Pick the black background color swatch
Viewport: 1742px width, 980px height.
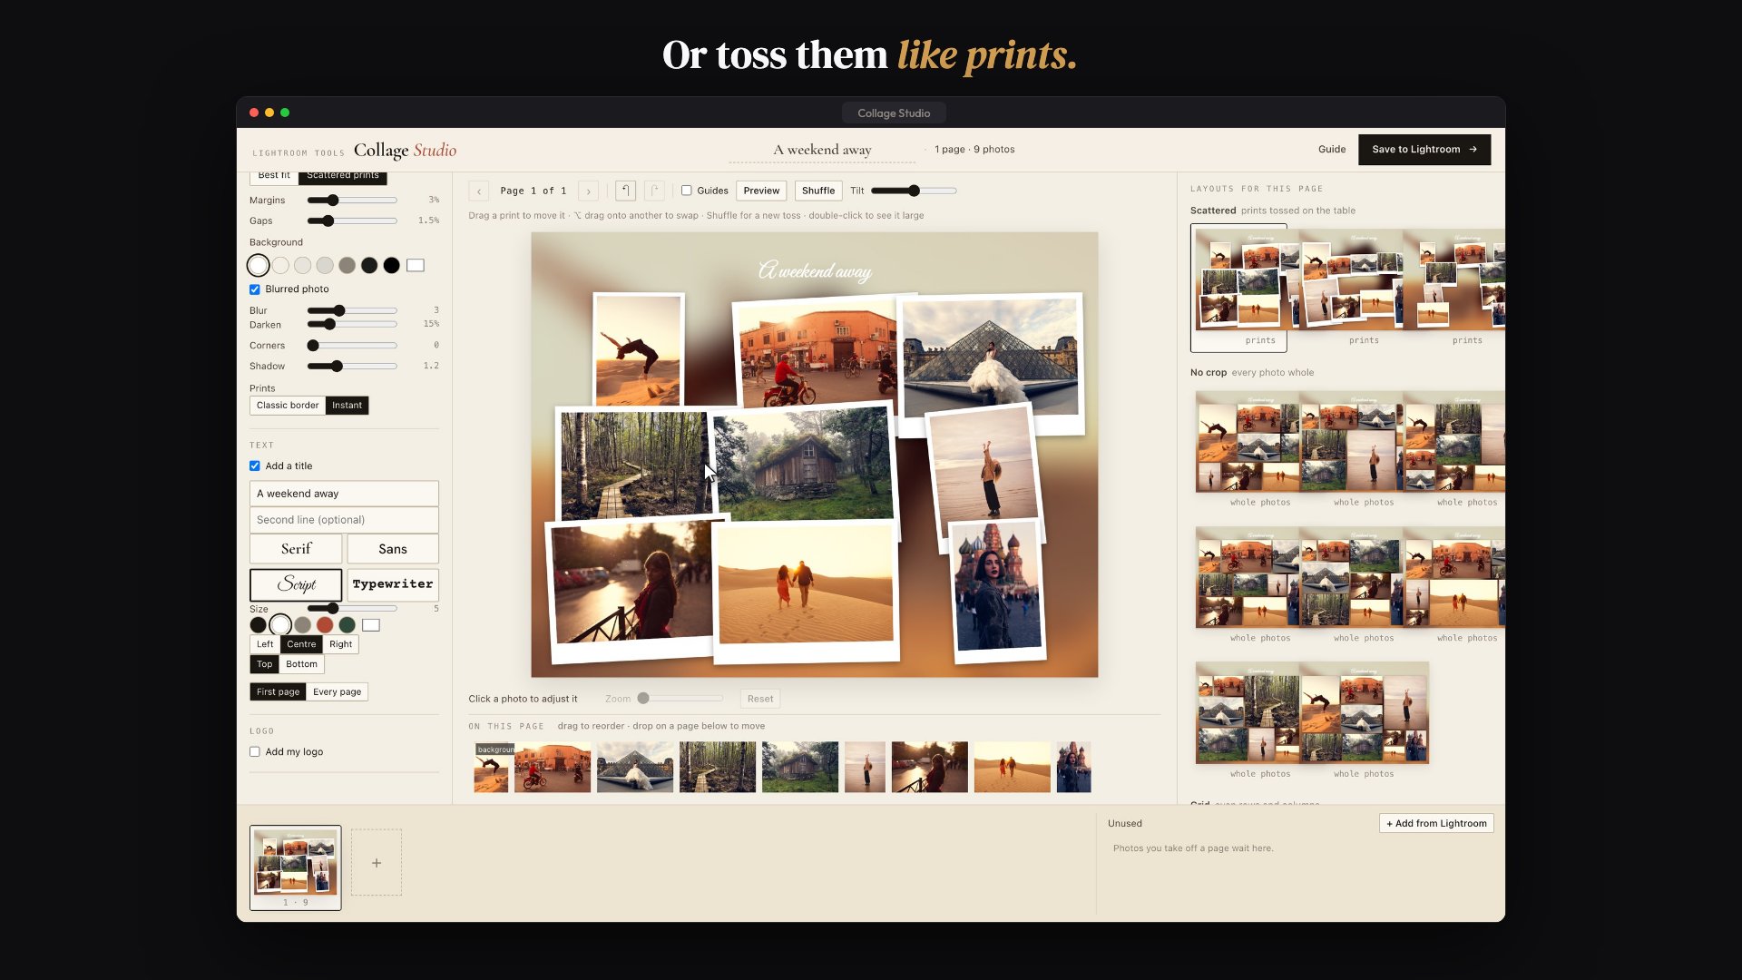(391, 265)
